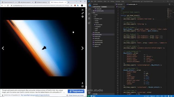
Task: Open Source Control view in VS Code
Action: [x=89, y=14]
